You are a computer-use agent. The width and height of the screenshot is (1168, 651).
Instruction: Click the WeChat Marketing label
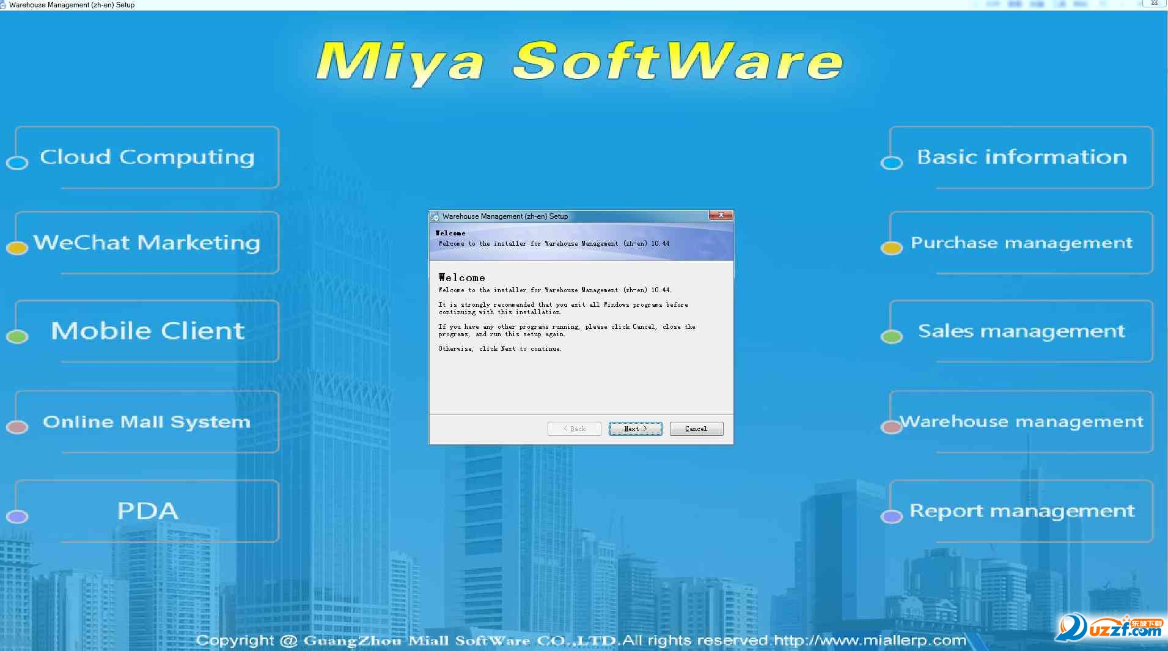(147, 243)
